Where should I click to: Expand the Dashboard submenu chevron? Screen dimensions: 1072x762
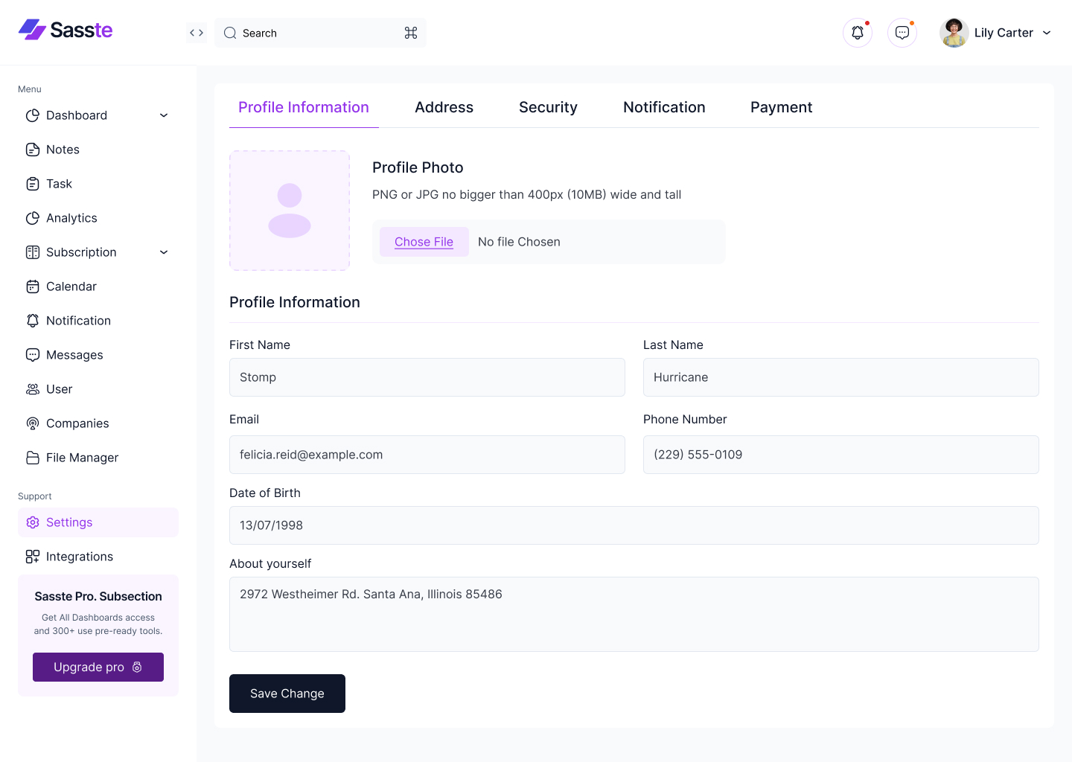(x=164, y=115)
